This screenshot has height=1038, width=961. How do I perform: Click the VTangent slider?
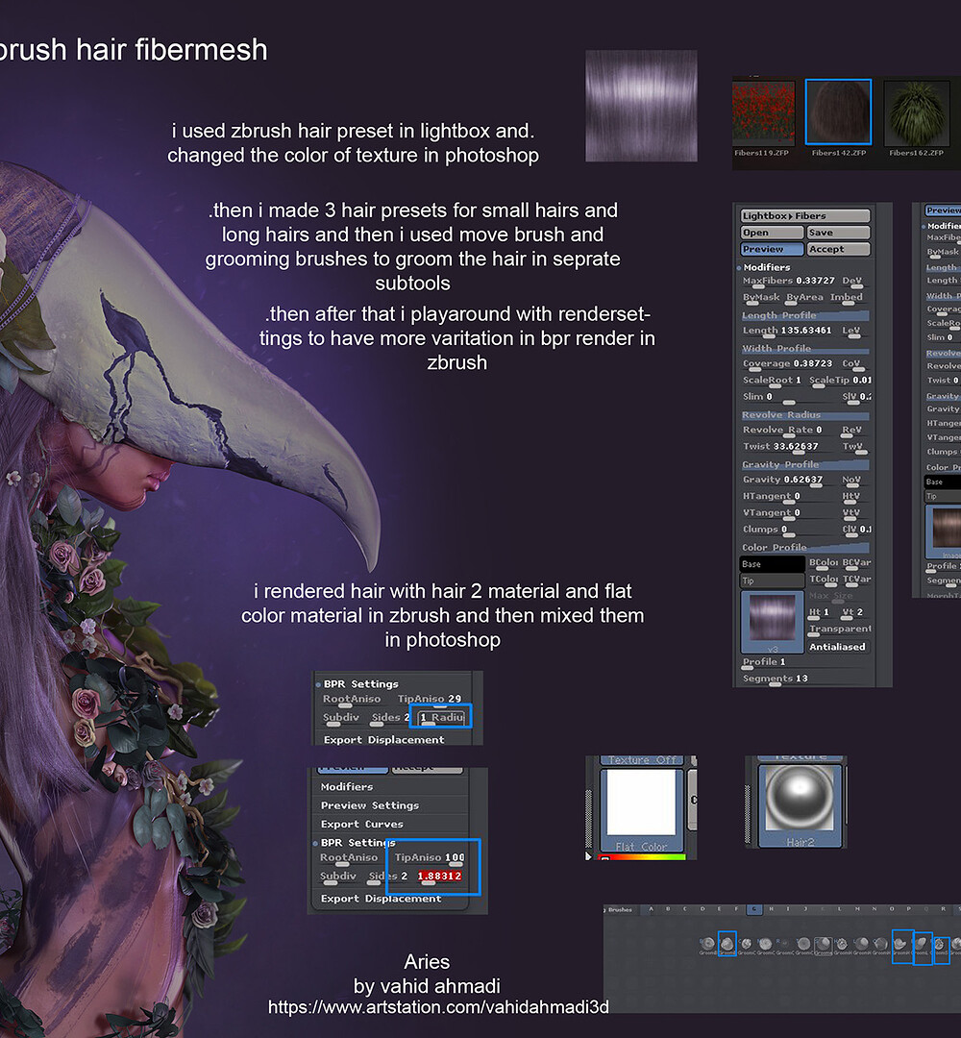[x=790, y=513]
